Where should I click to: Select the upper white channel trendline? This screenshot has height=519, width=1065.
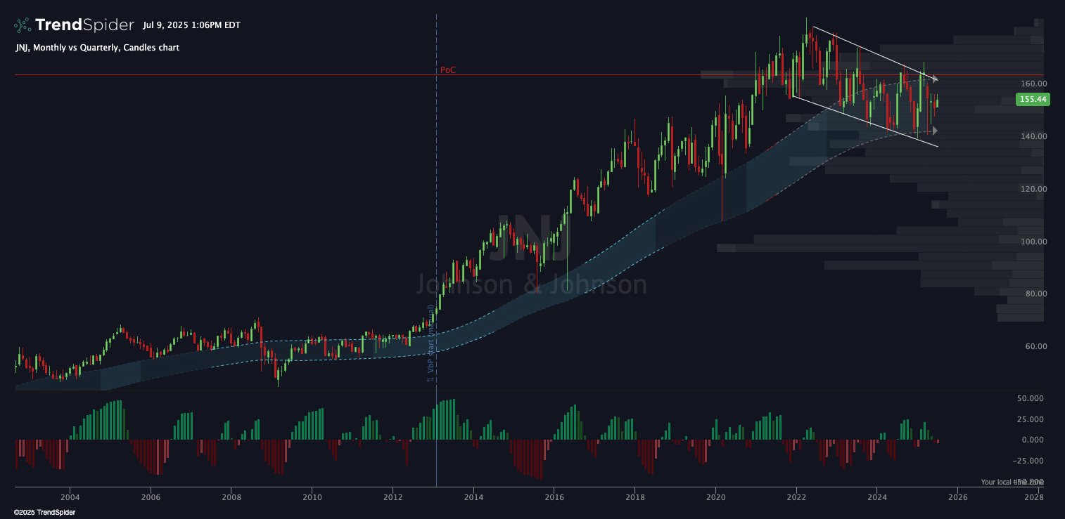(874, 53)
